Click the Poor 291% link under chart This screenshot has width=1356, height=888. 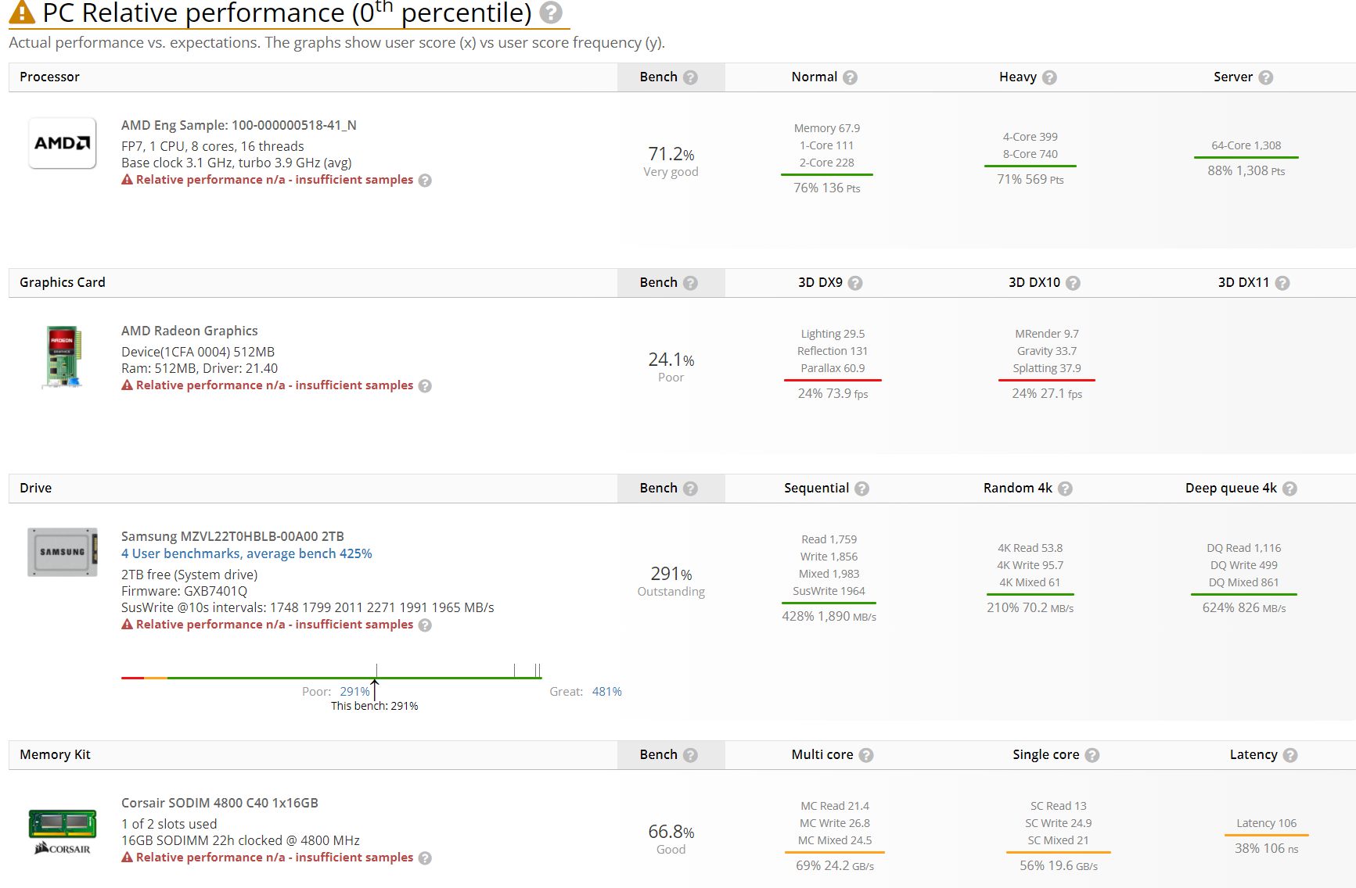point(354,692)
